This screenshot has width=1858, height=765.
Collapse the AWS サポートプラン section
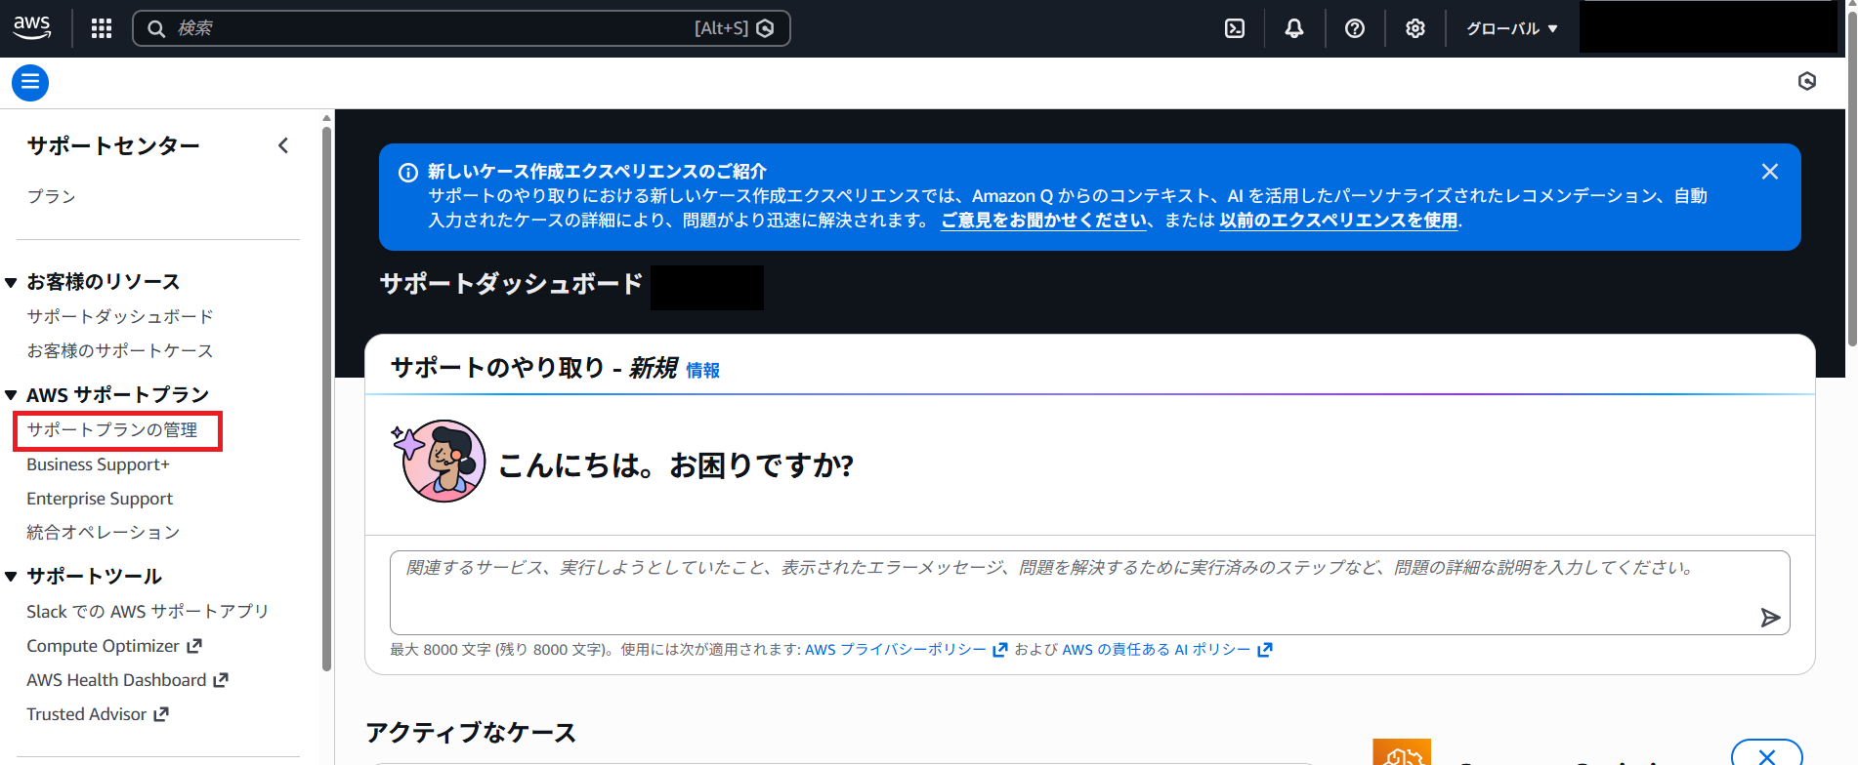point(12,395)
